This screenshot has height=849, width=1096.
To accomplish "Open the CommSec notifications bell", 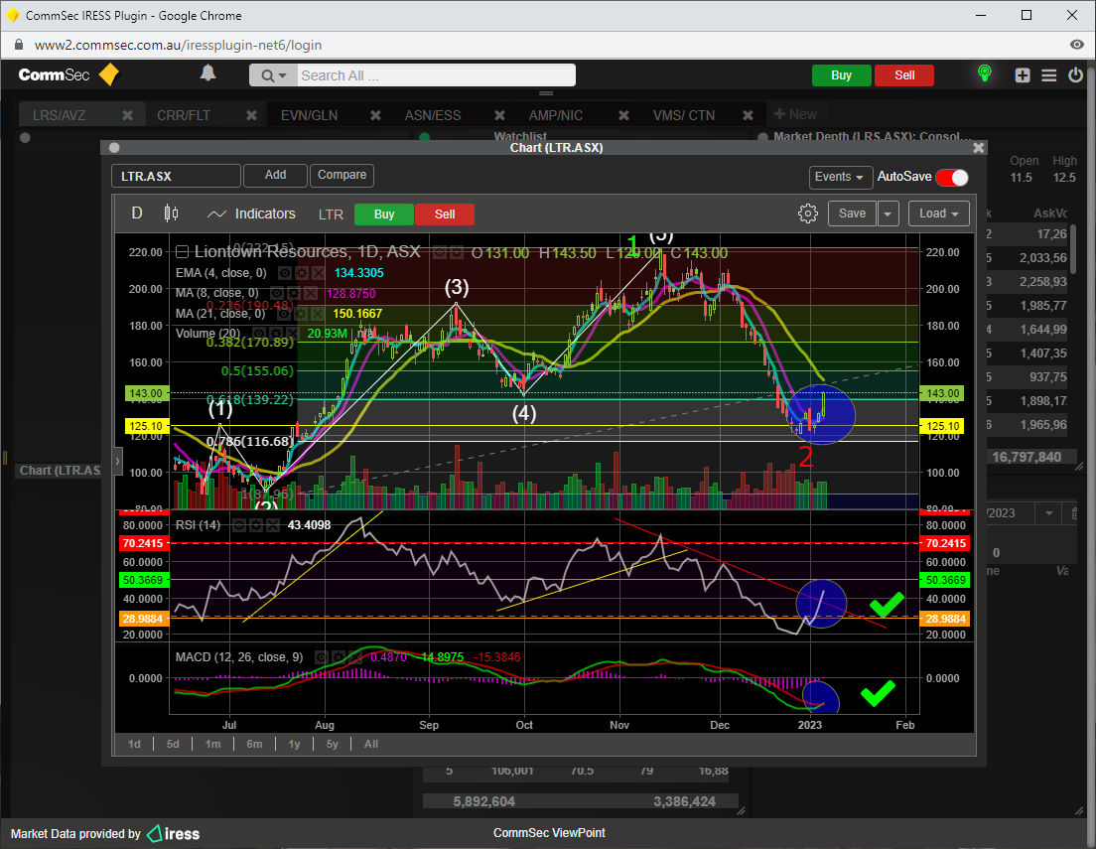I will point(208,73).
